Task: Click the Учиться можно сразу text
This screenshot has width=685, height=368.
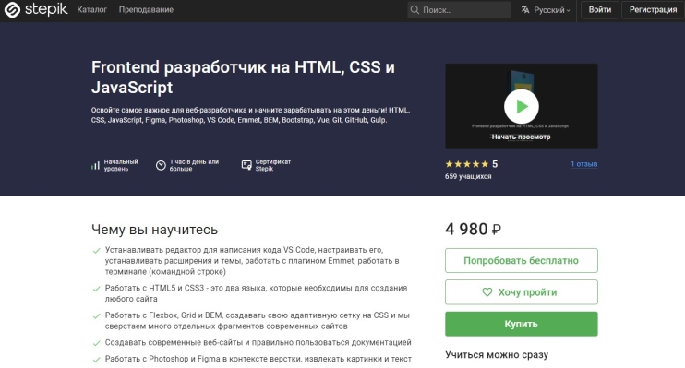Action: pyautogui.click(x=497, y=354)
